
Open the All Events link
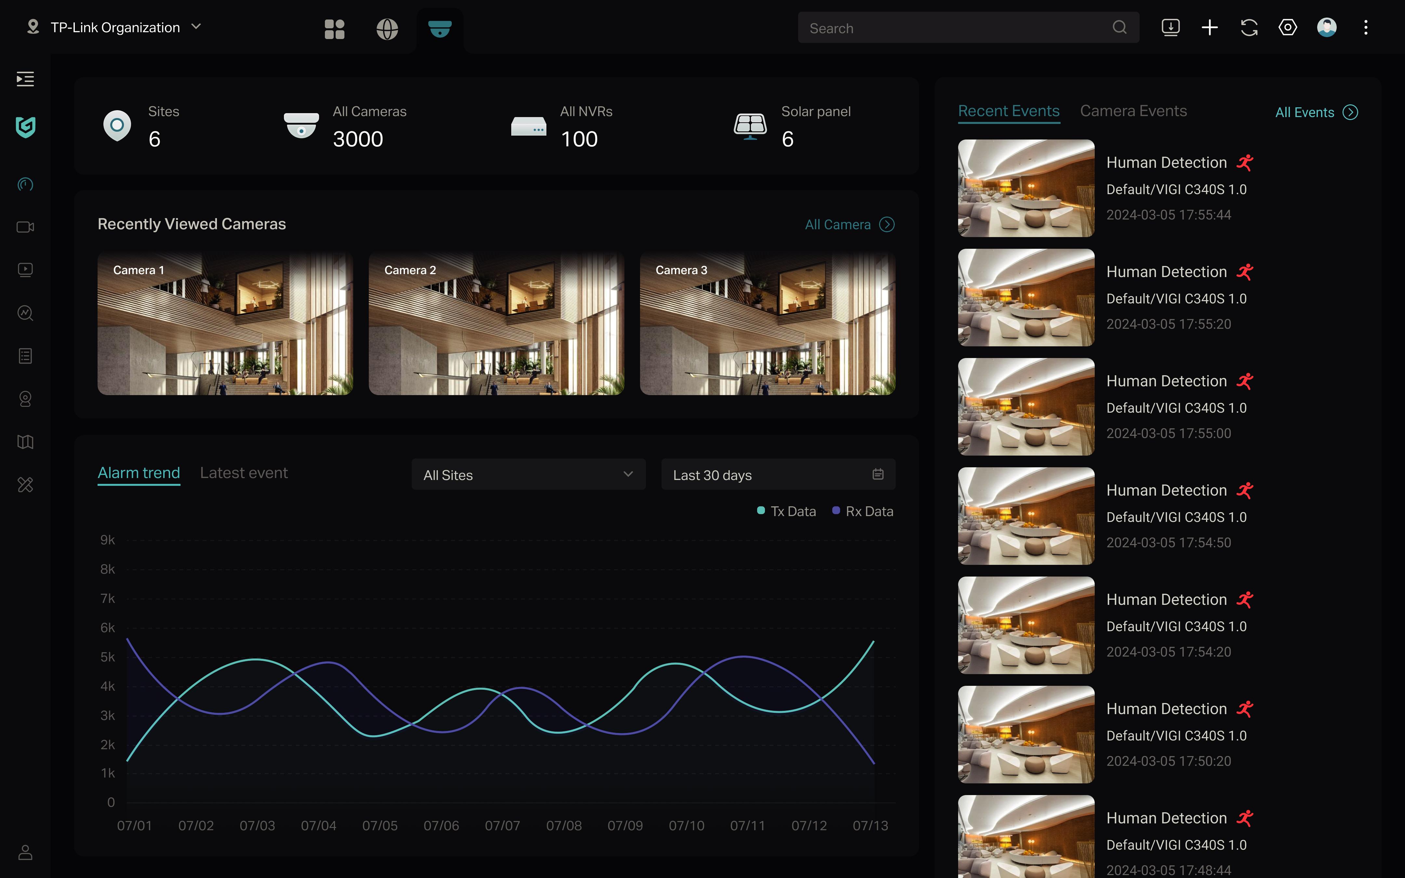coord(1316,112)
